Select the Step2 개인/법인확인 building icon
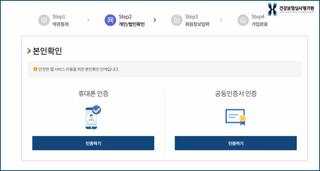 coord(110,20)
